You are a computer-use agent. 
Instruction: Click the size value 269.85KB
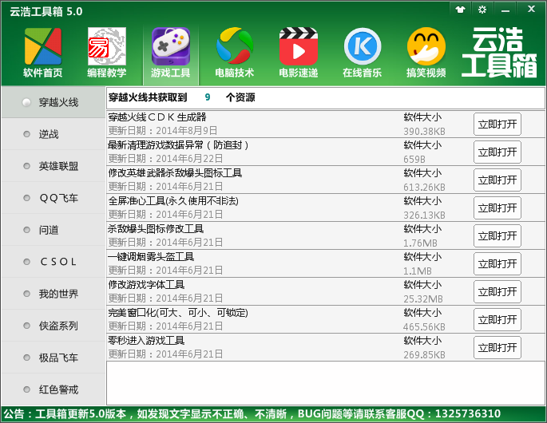point(424,354)
